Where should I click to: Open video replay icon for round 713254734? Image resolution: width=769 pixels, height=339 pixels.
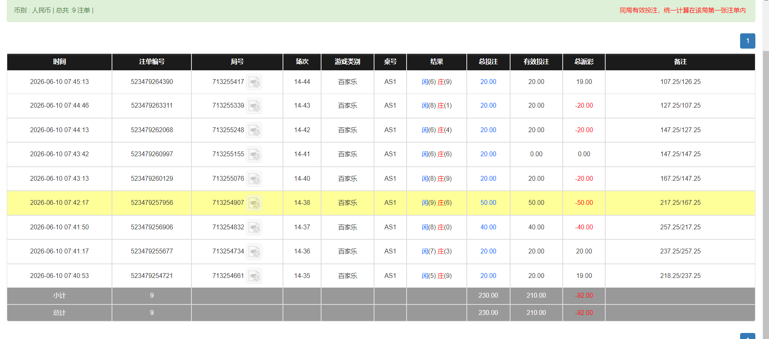tap(254, 251)
